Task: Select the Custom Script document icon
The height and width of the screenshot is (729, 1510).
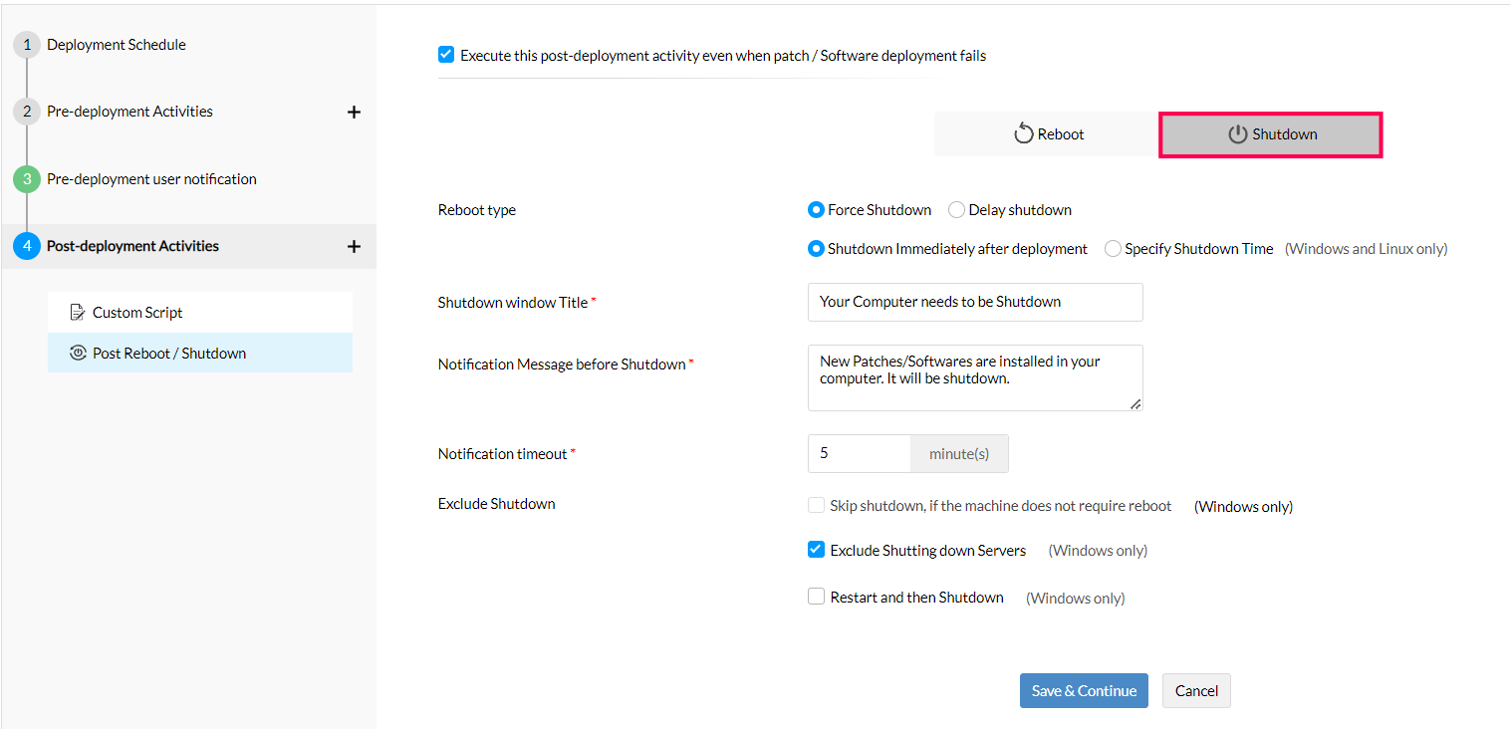Action: coord(78,311)
